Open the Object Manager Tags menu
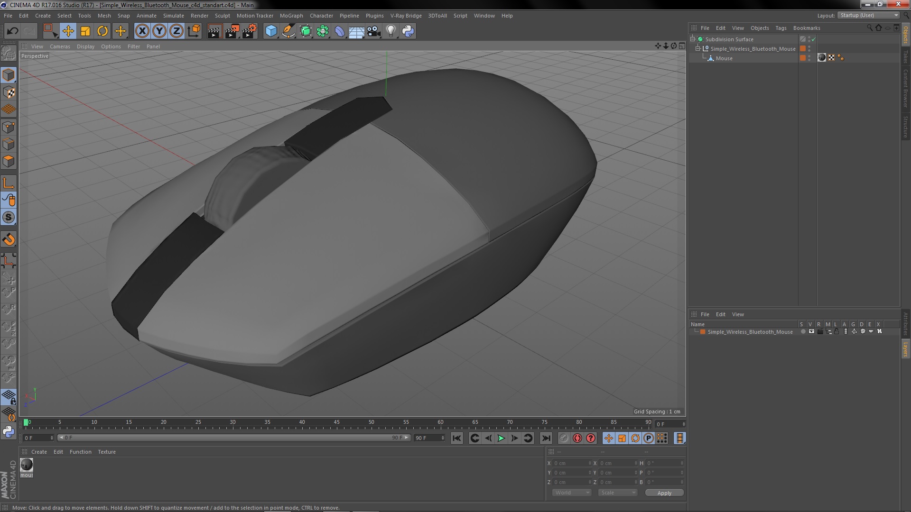This screenshot has width=911, height=512. click(781, 28)
